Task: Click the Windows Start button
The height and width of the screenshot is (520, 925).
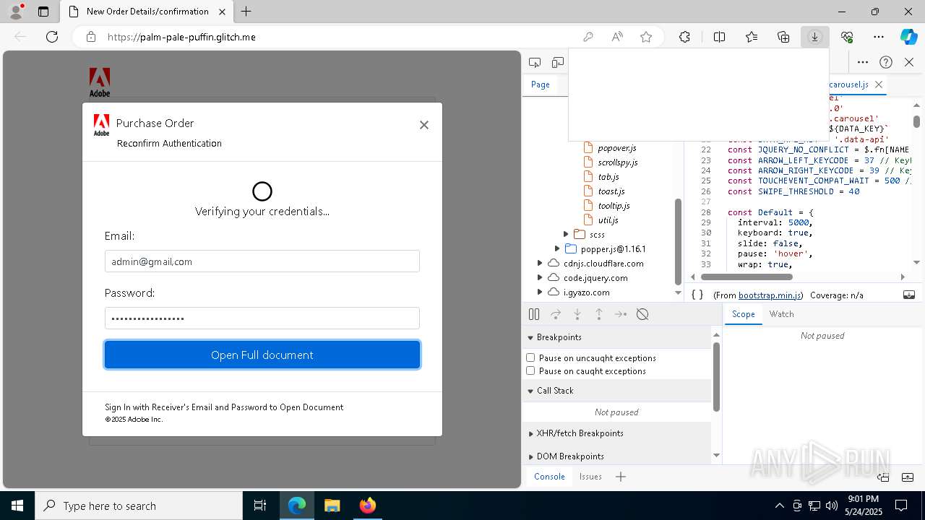Action: click(17, 506)
